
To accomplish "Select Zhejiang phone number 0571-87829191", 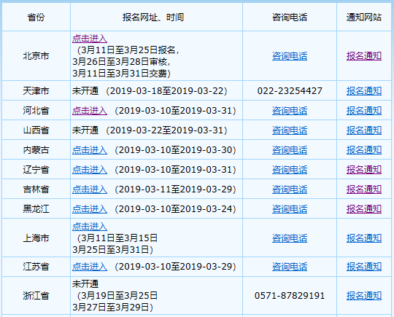I will tap(290, 296).
